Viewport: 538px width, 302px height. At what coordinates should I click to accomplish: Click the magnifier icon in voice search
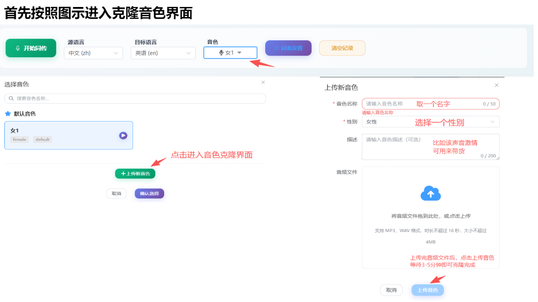pyautogui.click(x=11, y=99)
